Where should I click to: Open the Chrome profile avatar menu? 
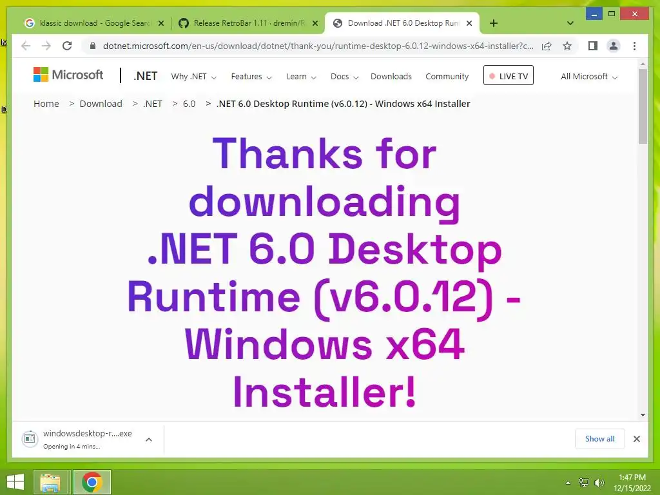click(614, 46)
